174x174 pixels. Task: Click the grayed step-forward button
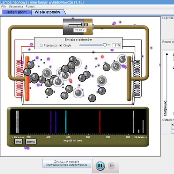[x=111, y=166]
